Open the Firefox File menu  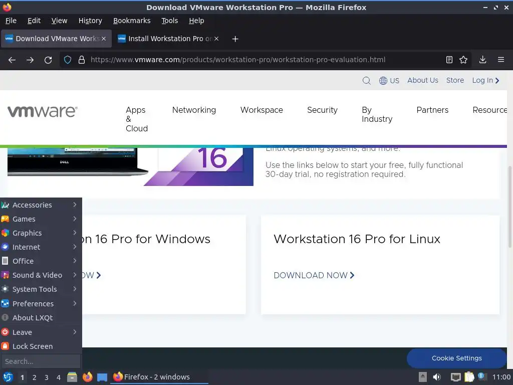coord(11,21)
